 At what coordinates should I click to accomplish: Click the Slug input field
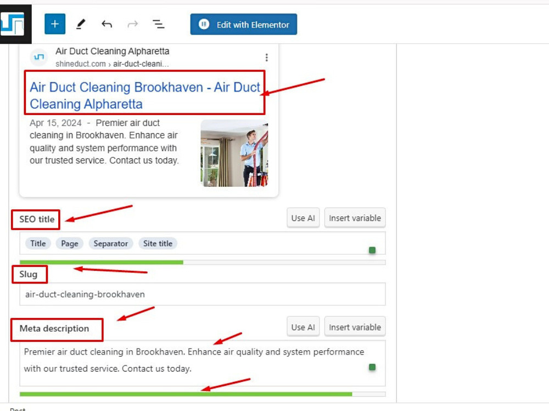click(203, 294)
